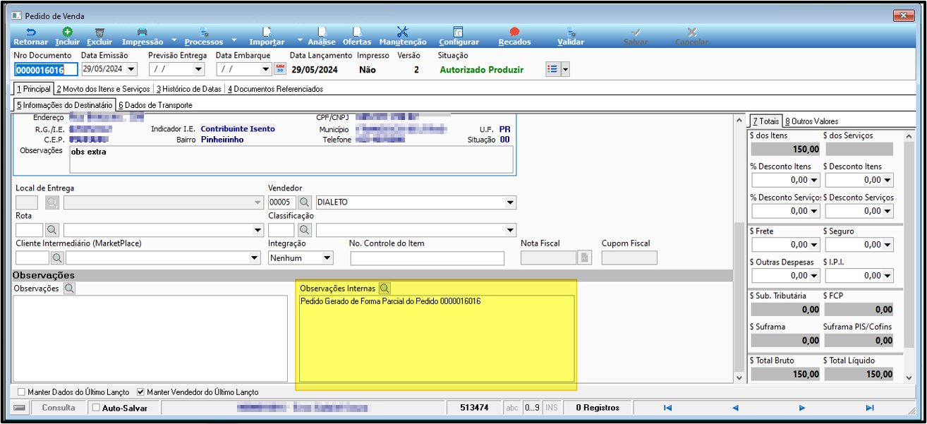Open the Processos toolbar item
The width and height of the screenshot is (927, 424).
pyautogui.click(x=204, y=32)
